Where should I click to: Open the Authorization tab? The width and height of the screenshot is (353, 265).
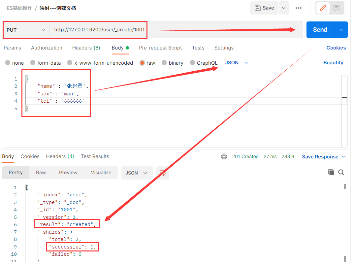pos(47,48)
